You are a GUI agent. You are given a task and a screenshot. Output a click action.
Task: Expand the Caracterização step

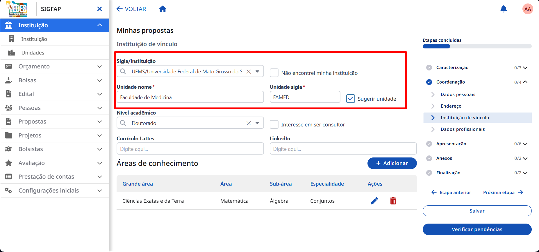click(525, 68)
